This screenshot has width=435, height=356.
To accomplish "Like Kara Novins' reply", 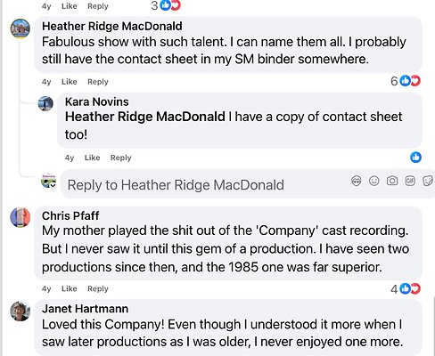I will pyautogui.click(x=92, y=158).
